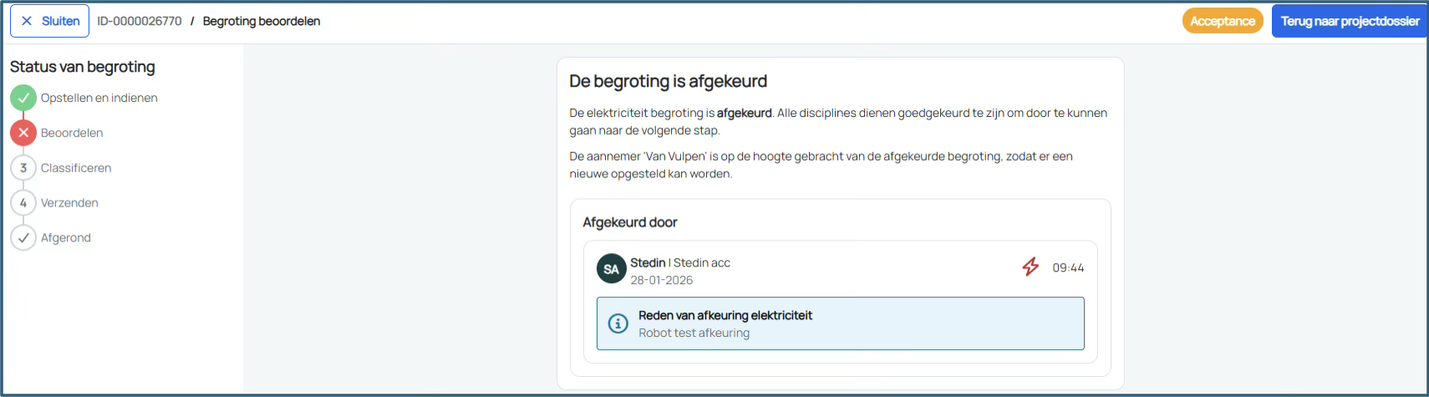Viewport: 1429px width, 397px height.
Task: Click the red lightning bolt electricity icon
Action: [1030, 267]
